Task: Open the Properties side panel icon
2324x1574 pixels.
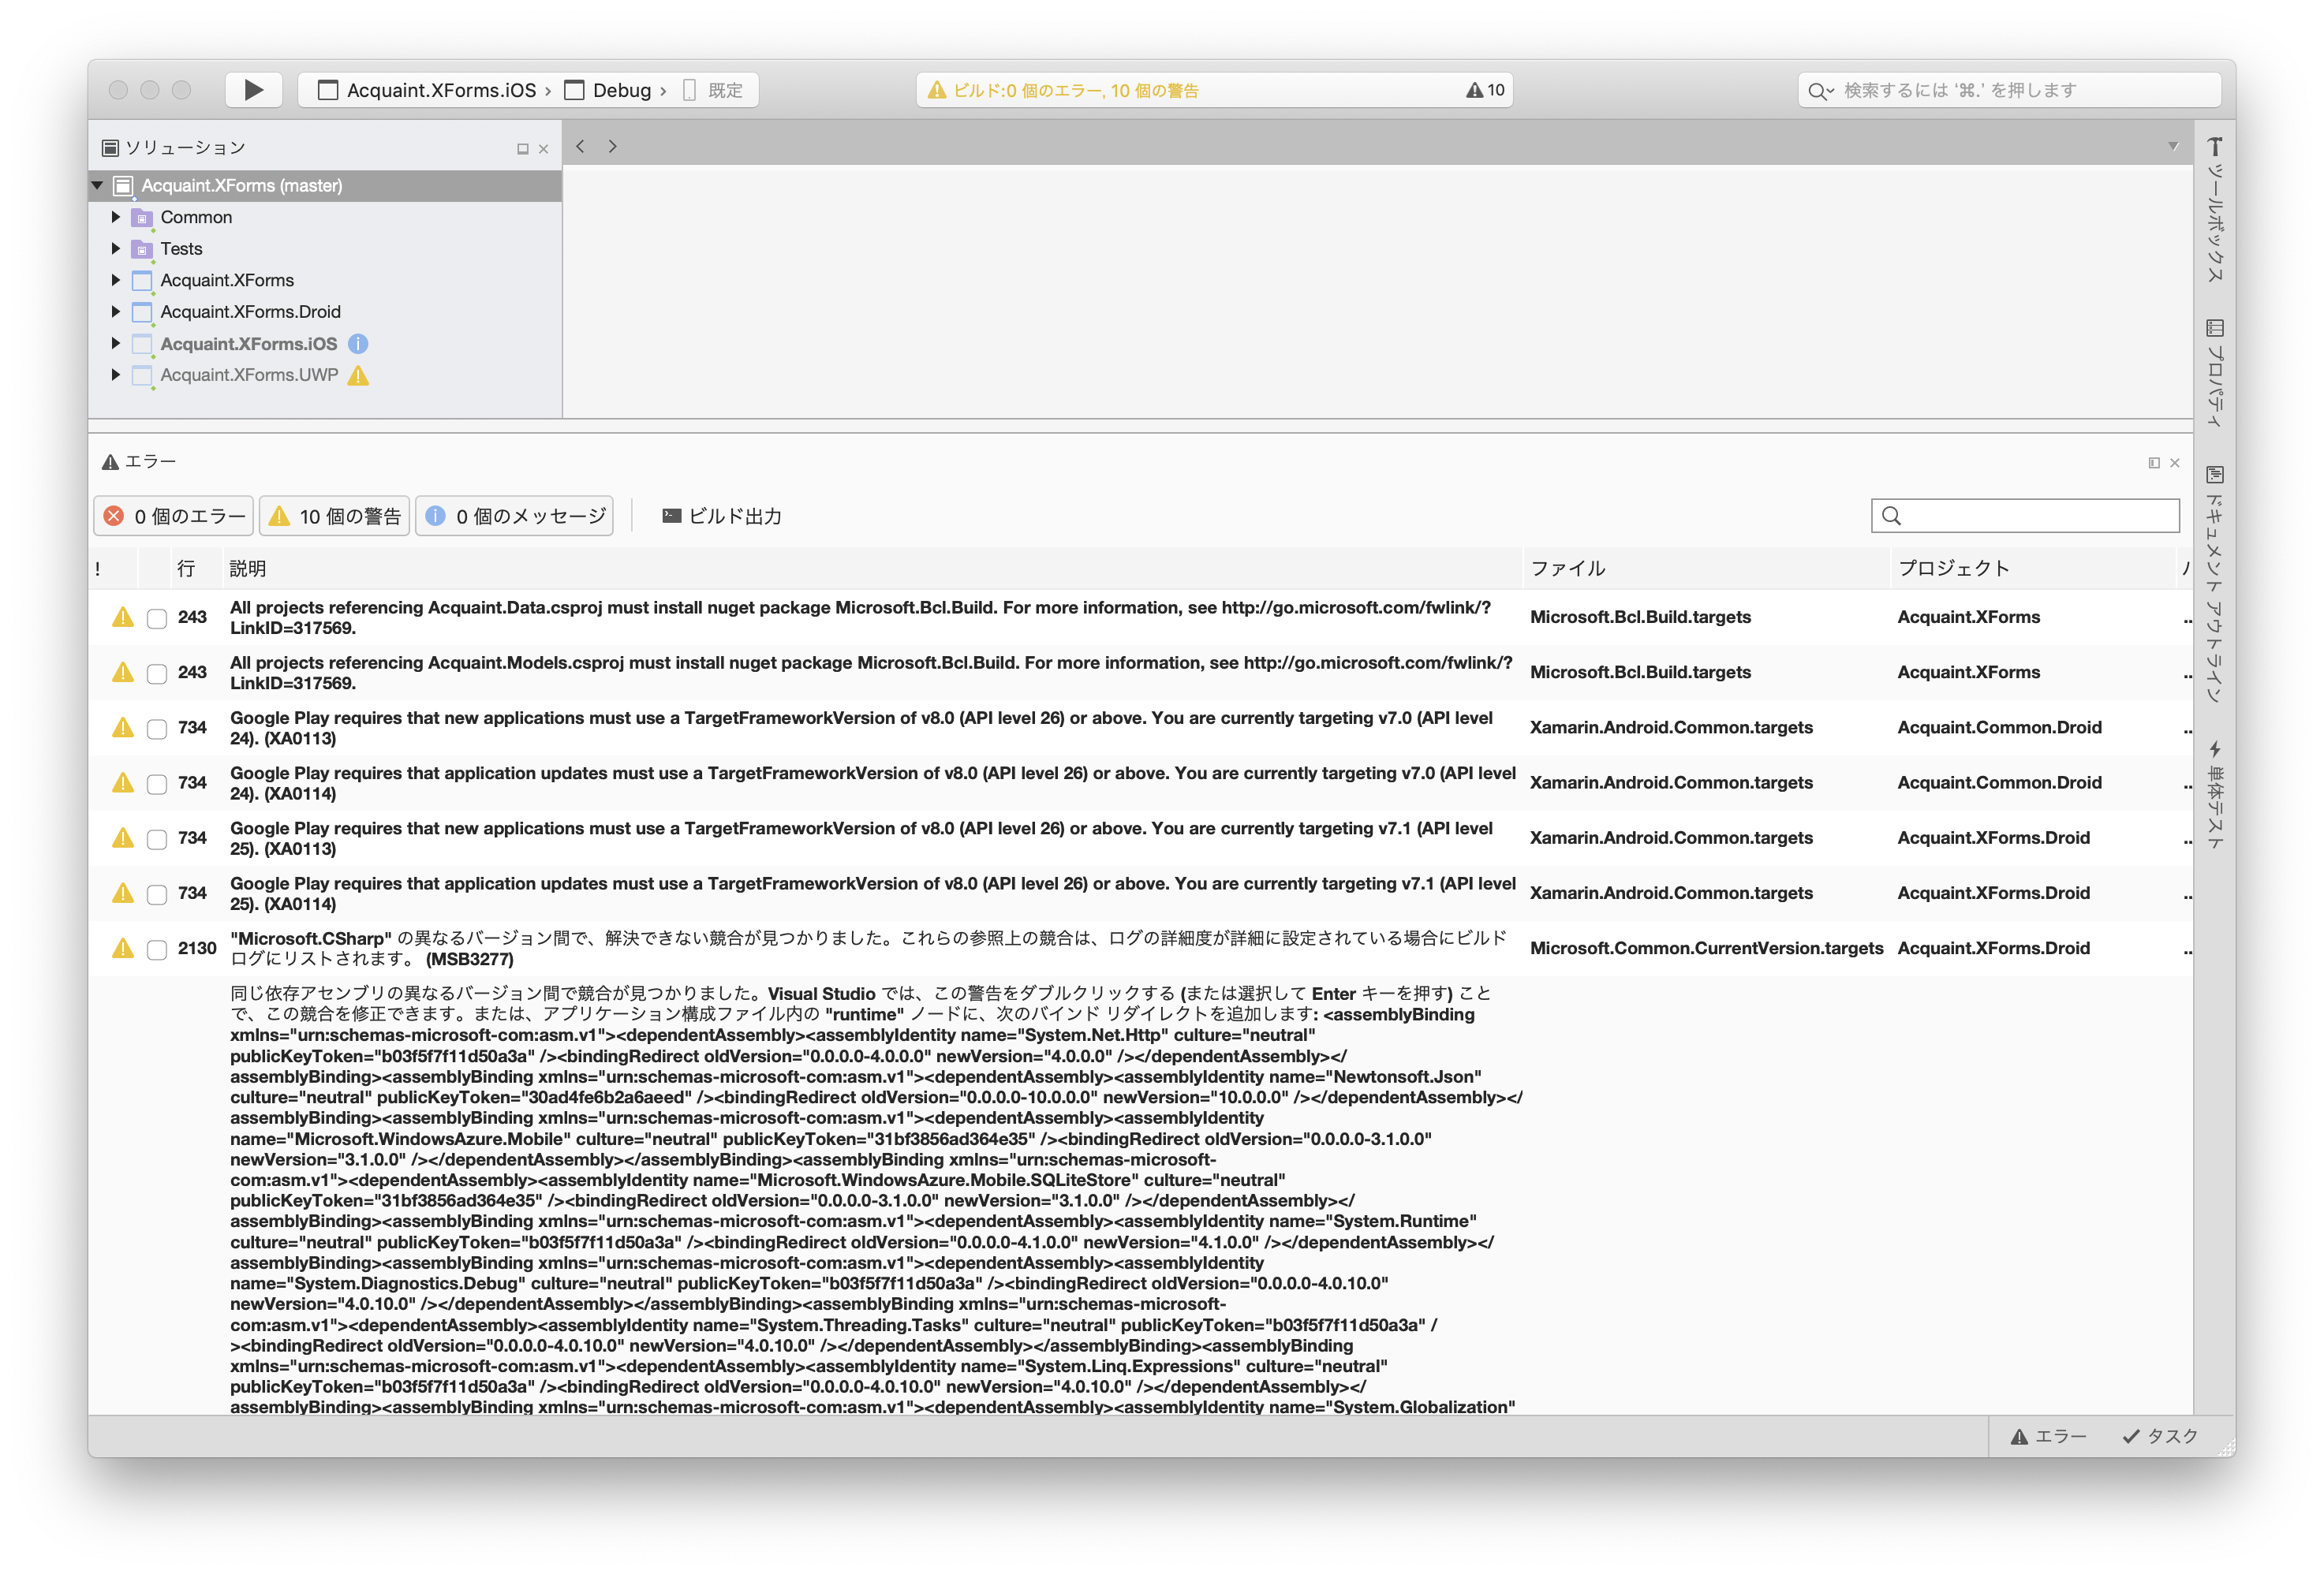Action: coord(2214,329)
